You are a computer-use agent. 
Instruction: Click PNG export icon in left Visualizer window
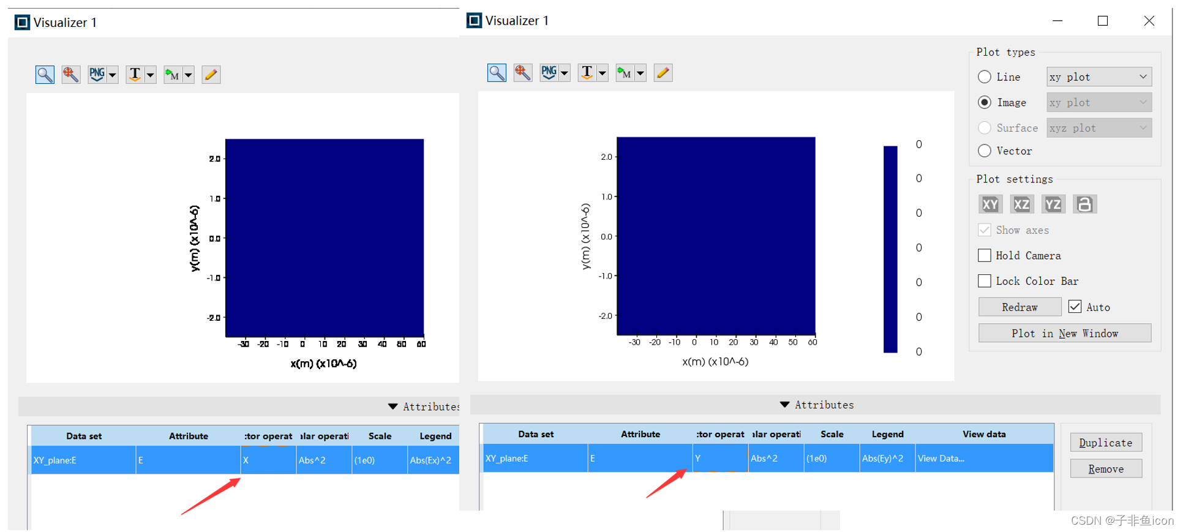[x=97, y=75]
